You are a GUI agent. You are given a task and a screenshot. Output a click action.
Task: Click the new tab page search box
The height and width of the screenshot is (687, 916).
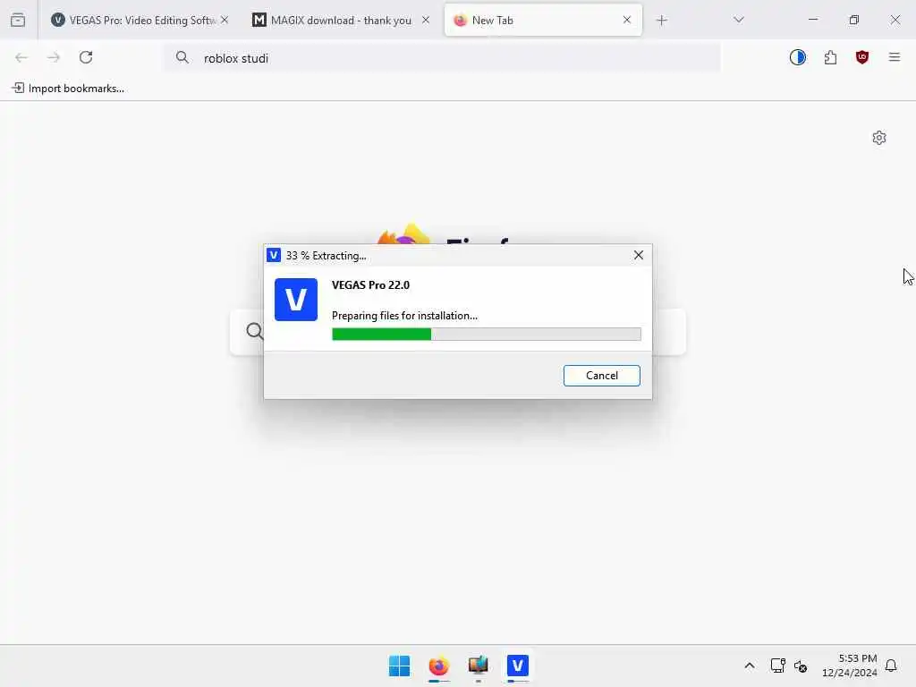(457, 332)
